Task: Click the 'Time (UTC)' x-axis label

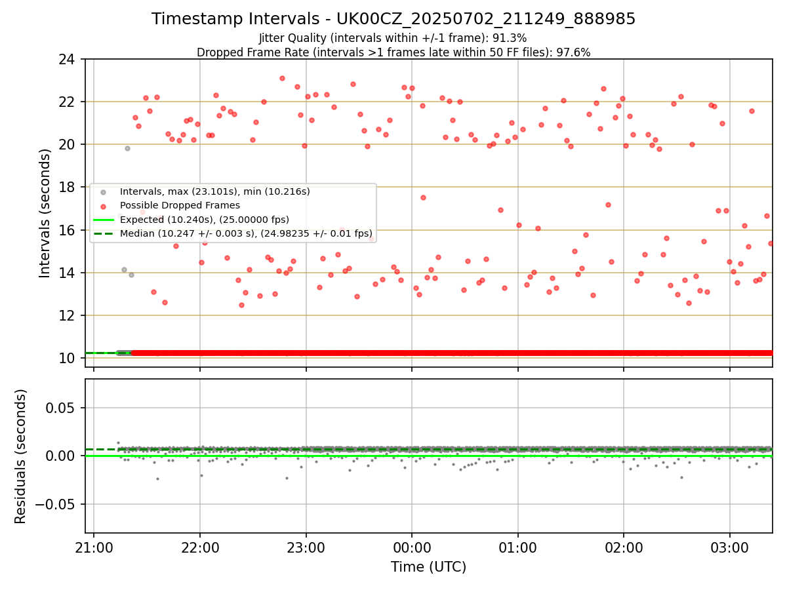Action: pos(428,567)
